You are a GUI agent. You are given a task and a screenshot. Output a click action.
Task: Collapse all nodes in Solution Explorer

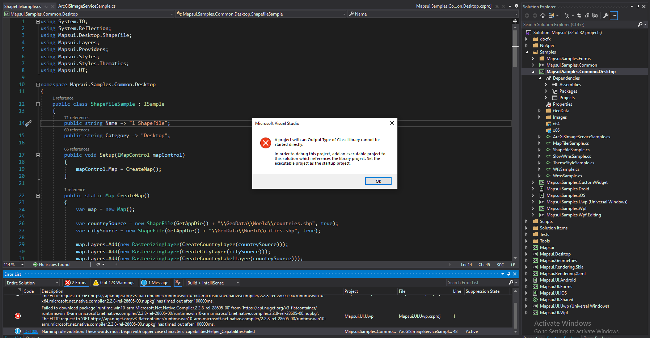pos(587,16)
